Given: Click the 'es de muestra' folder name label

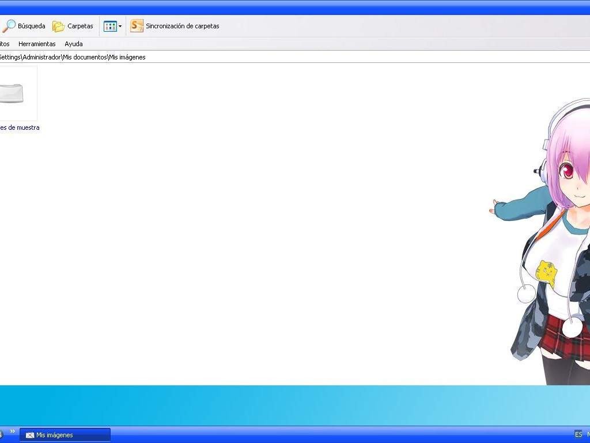Looking at the screenshot, I should (20, 127).
